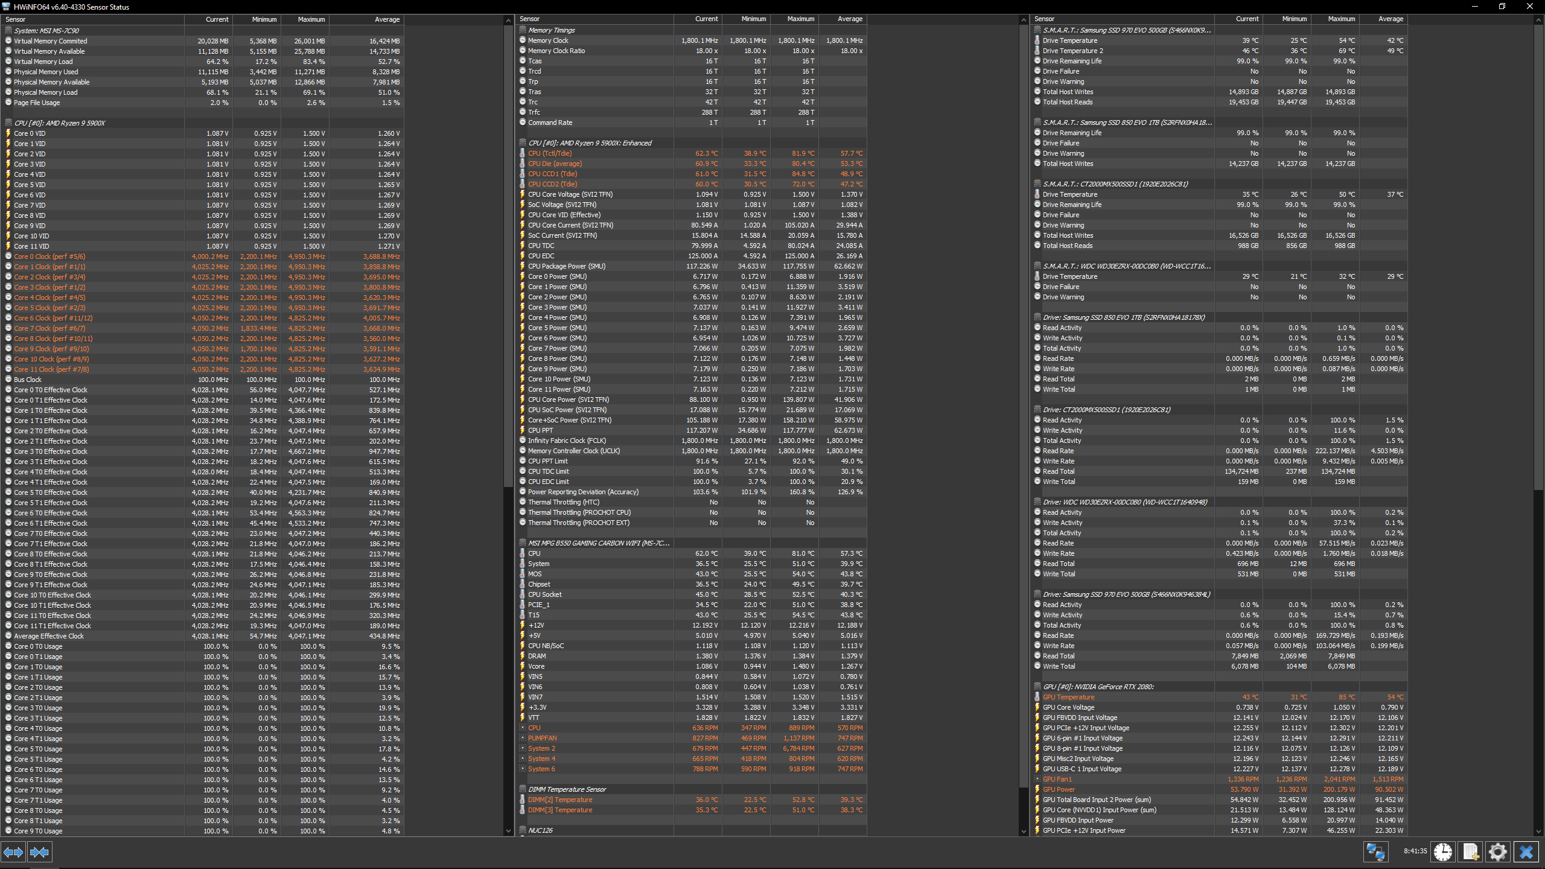1545x869 pixels.
Task: Select the Page File Usage row
Action: click(x=203, y=103)
